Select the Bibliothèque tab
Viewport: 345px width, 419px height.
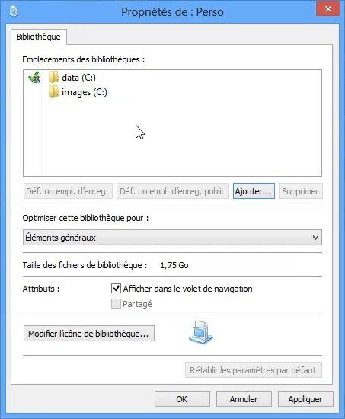coord(39,37)
